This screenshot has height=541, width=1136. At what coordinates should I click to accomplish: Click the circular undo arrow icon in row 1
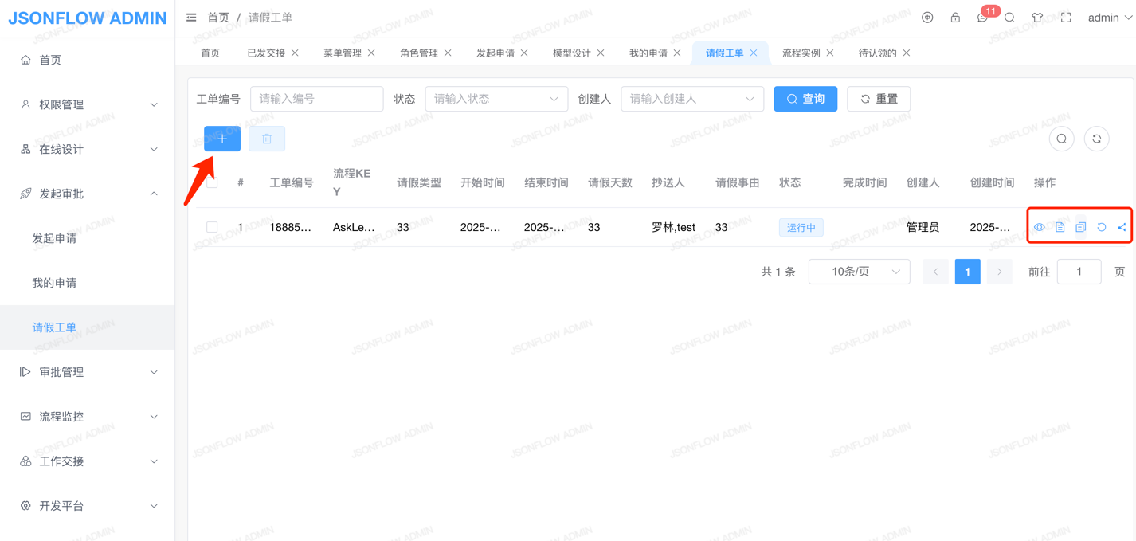click(1102, 228)
